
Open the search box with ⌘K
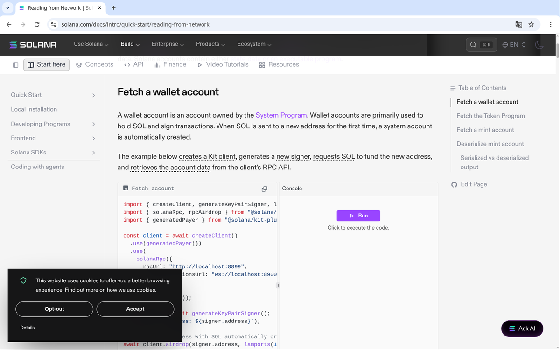[481, 44]
